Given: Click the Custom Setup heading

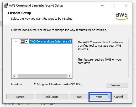Looking at the screenshot, I should pyautogui.click(x=19, y=13).
